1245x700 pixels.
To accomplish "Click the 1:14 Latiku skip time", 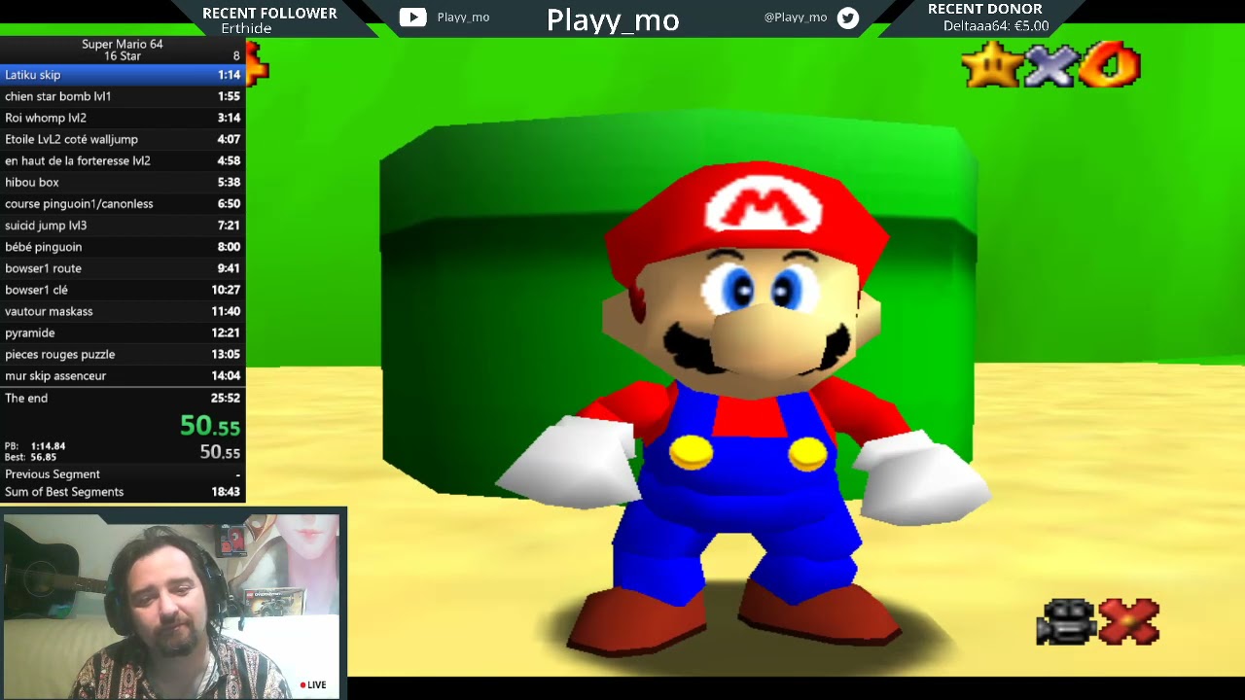I will point(229,75).
